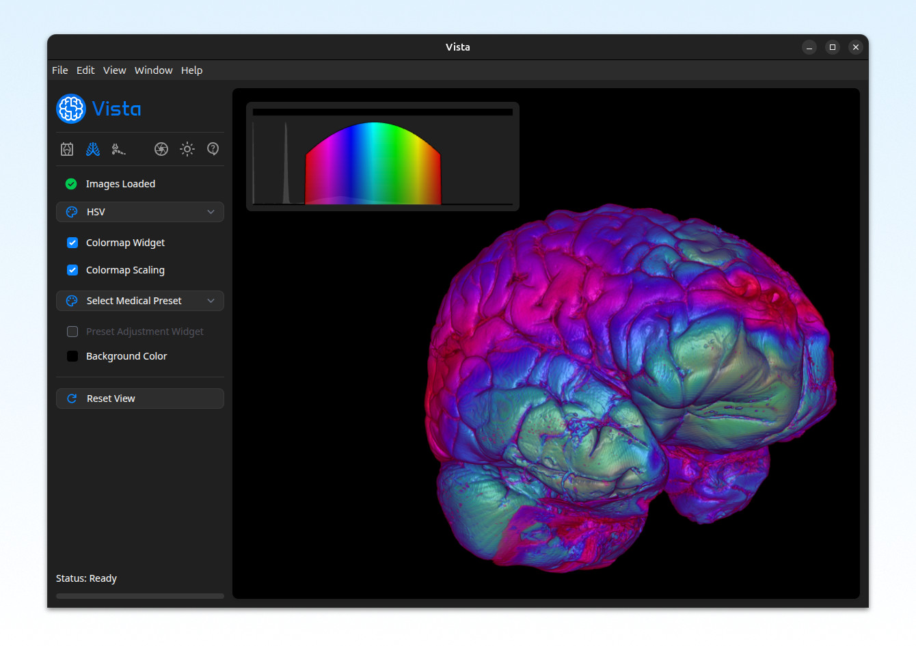Disable the Colormap Scaling checkbox
This screenshot has width=916, height=646.
(x=72, y=270)
